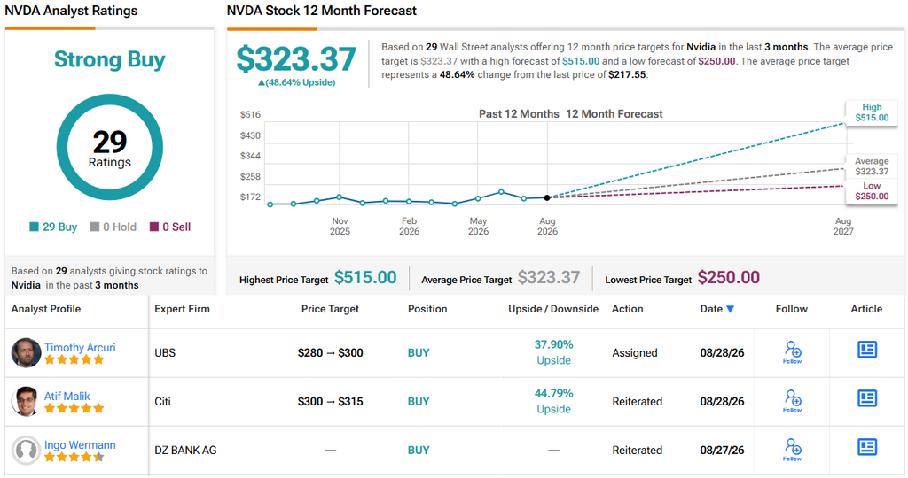Click the Action column header
Viewport: 908px width, 478px height.
[628, 309]
